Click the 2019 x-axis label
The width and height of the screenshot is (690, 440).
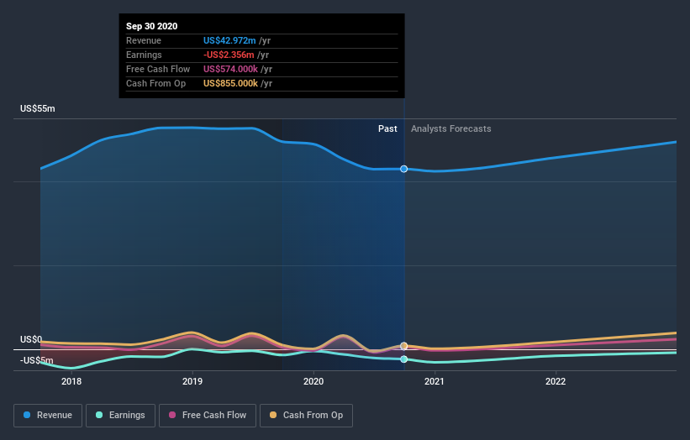pos(192,381)
